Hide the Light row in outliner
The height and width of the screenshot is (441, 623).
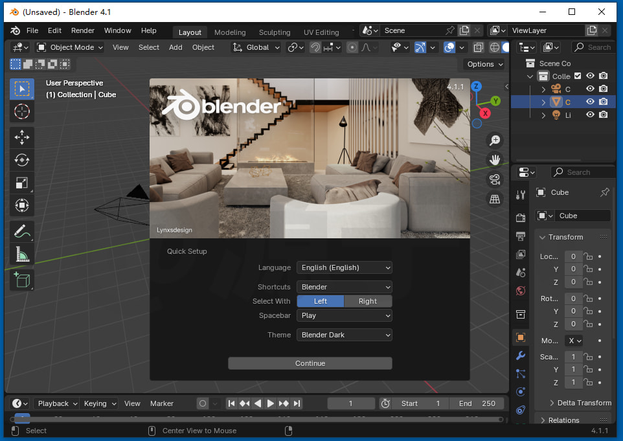pos(591,115)
